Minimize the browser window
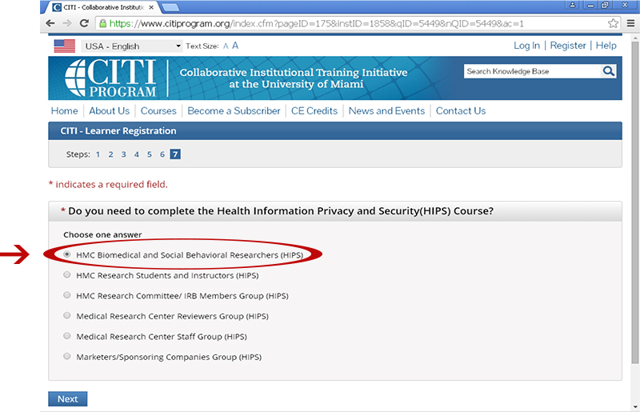 click(590, 5)
